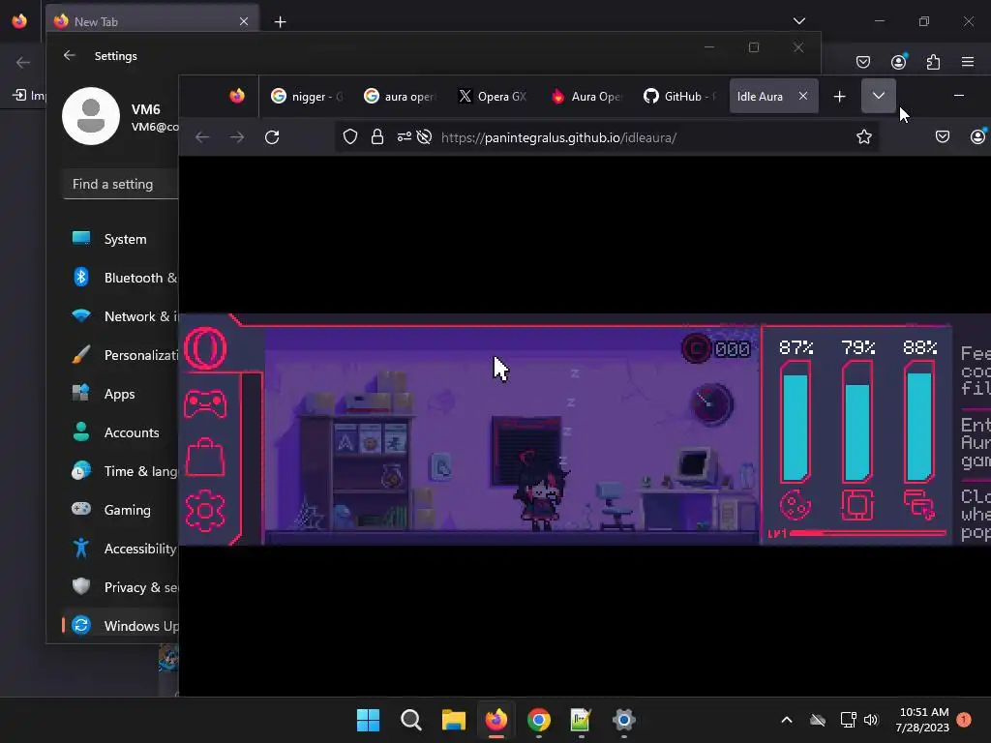This screenshot has width=991, height=743.
Task: Click the tracking protection shield icon
Action: [350, 137]
